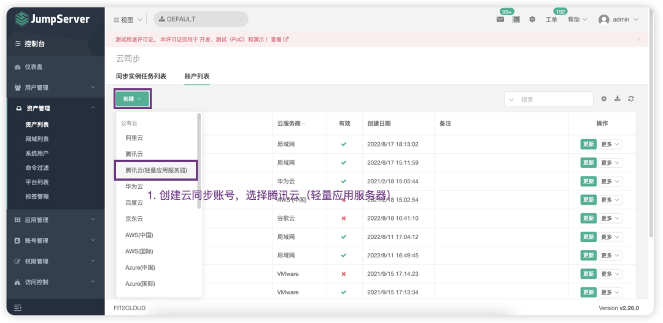This screenshot has width=663, height=323.
Task: Click 更新 in the 18:13:02 row
Action: (x=588, y=145)
